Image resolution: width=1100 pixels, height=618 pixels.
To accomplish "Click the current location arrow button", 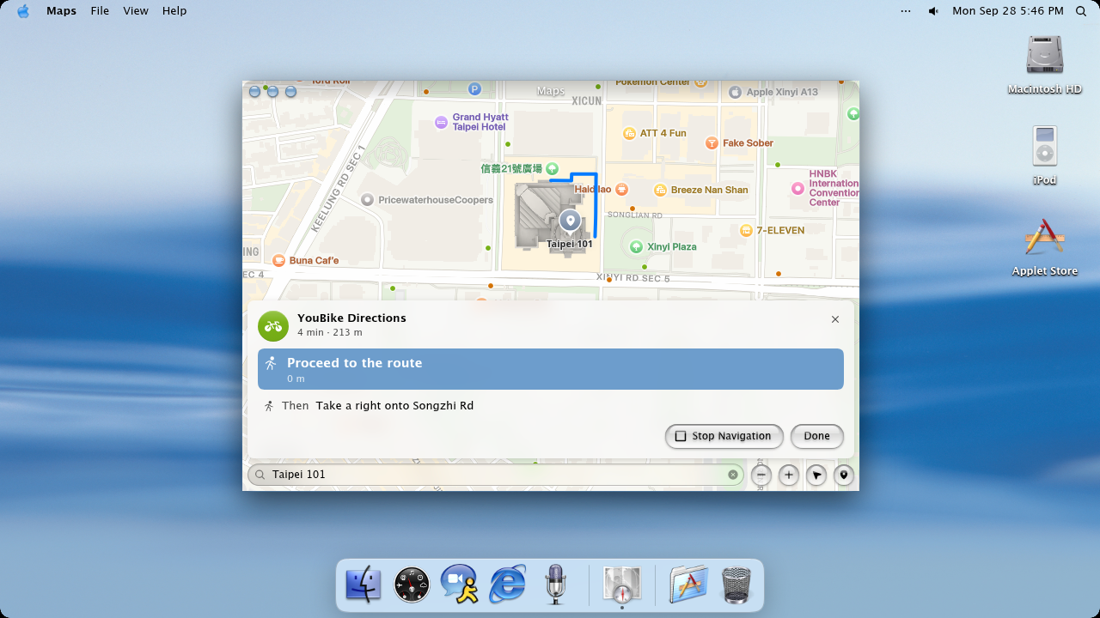I will pos(816,475).
